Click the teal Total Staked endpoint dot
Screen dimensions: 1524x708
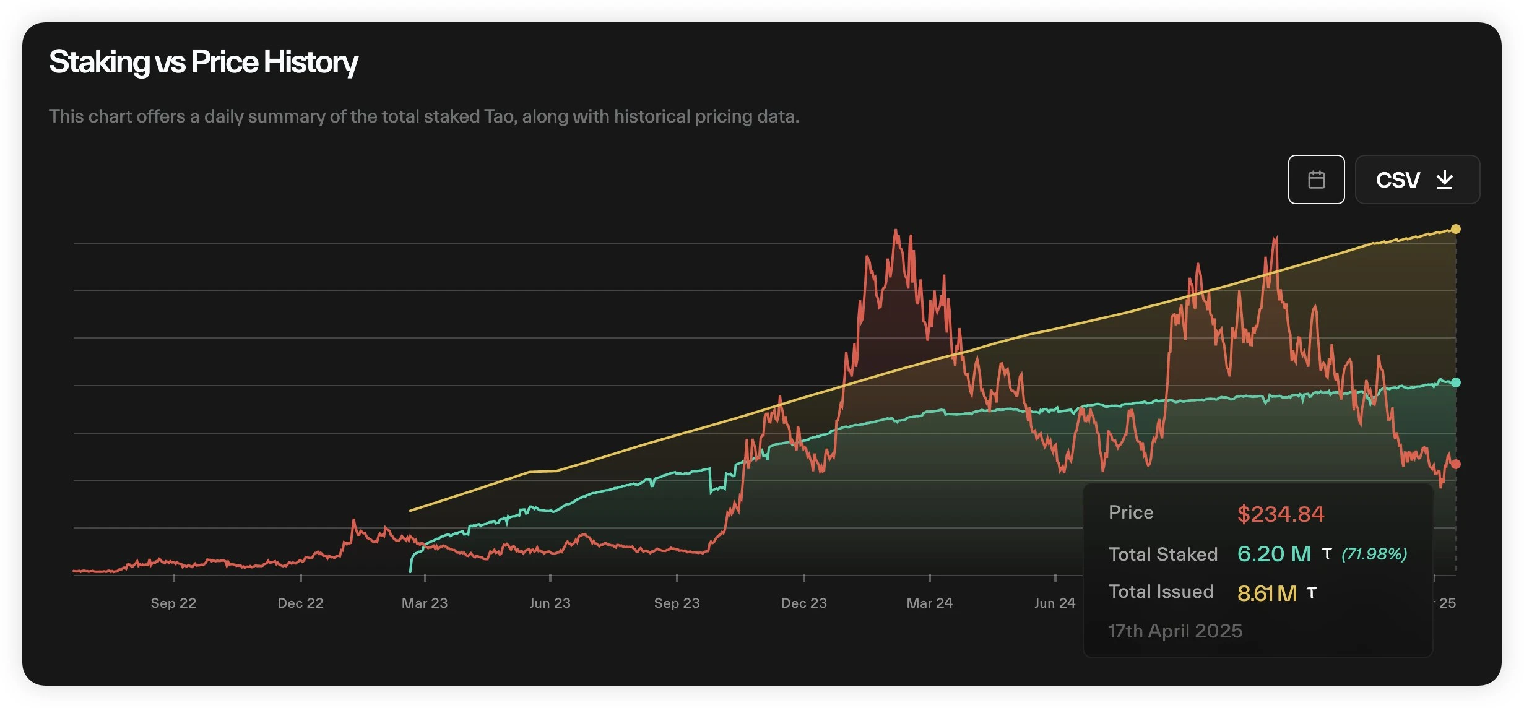(1456, 382)
